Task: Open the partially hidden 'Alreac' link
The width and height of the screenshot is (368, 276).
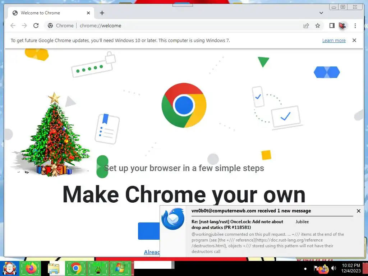Action: click(152, 252)
